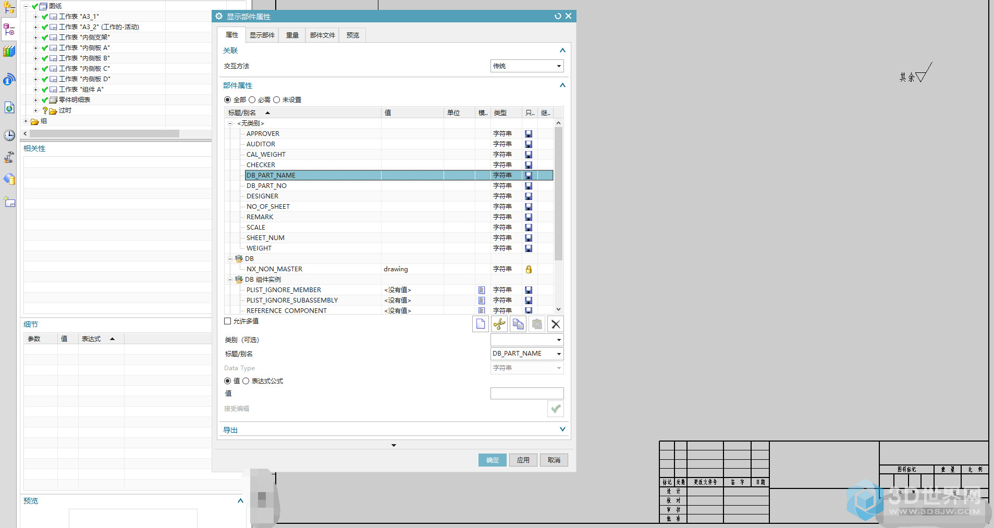Click the 取消 button
Image resolution: width=994 pixels, height=528 pixels.
554,460
